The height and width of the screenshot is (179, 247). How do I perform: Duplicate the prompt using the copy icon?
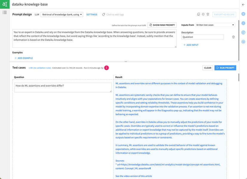pos(198,14)
